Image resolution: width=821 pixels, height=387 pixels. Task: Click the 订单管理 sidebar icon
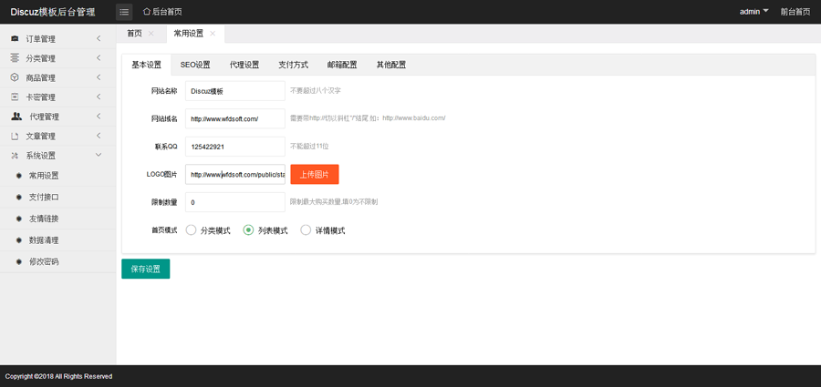pos(15,38)
